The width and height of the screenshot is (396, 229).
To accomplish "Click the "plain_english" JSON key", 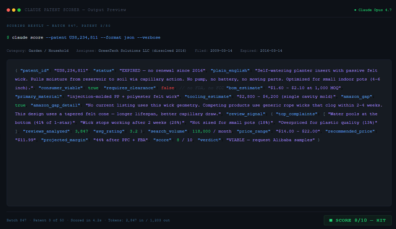I will [x=230, y=70].
